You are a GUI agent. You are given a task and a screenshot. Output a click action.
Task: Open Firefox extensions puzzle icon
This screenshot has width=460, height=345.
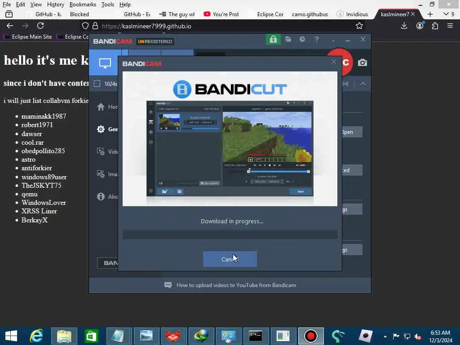point(435,26)
